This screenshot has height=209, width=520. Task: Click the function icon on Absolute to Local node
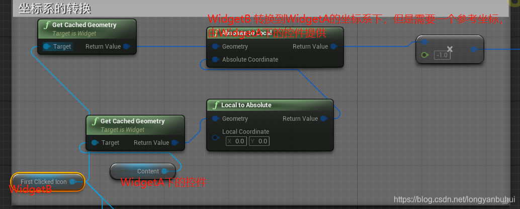tap(215, 33)
